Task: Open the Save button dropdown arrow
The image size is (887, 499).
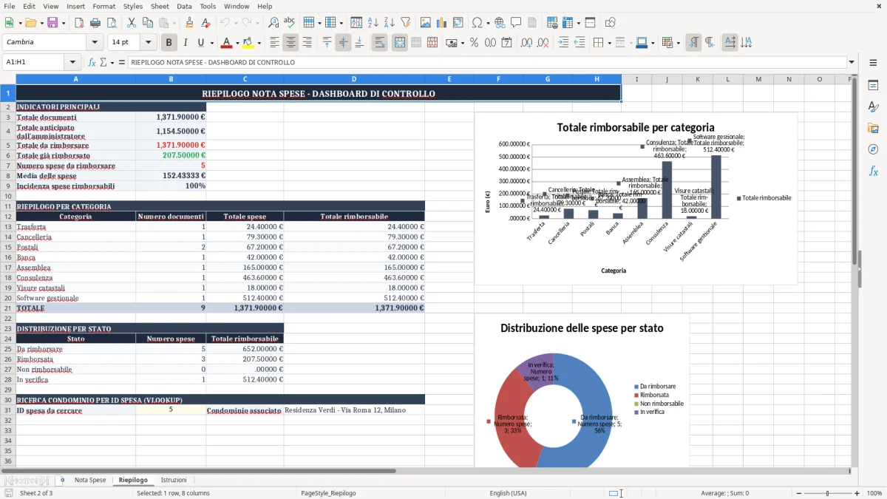Action: [x=63, y=23]
